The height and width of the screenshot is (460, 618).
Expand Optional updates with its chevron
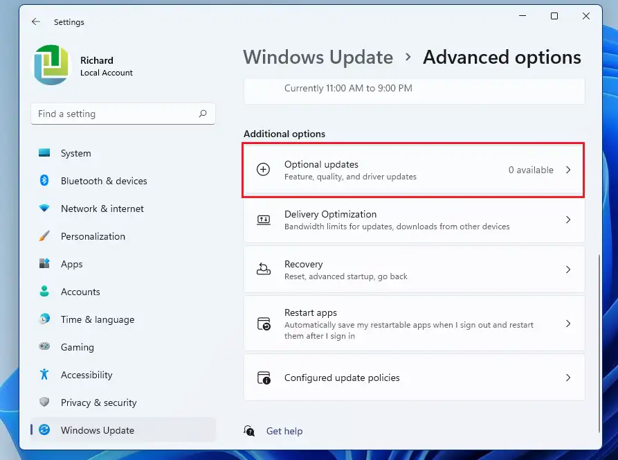[x=568, y=170]
